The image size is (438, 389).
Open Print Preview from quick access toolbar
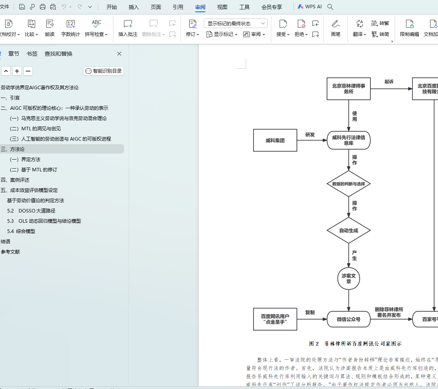[53, 7]
